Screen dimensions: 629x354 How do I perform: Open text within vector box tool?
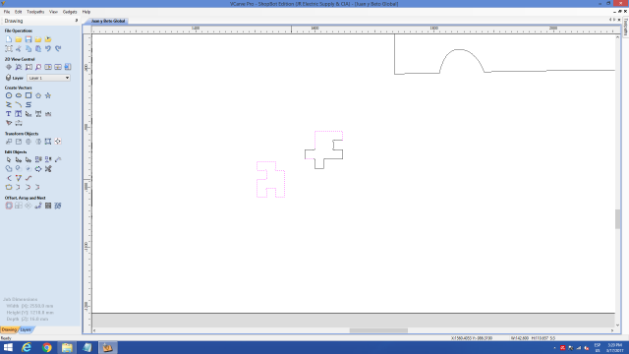(x=19, y=114)
